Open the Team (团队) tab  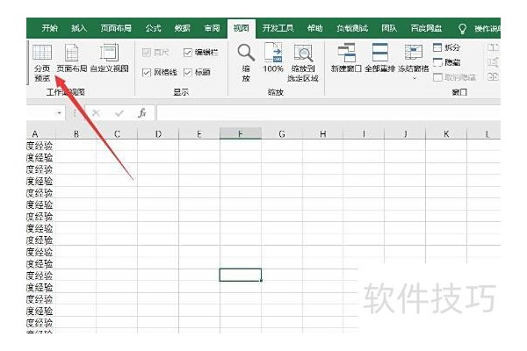coord(389,28)
